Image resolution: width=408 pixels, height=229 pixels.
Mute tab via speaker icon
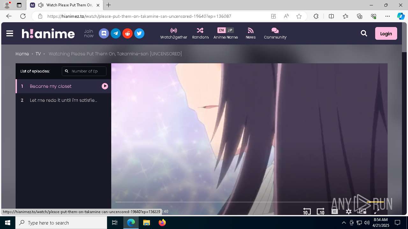pyautogui.click(x=40, y=5)
